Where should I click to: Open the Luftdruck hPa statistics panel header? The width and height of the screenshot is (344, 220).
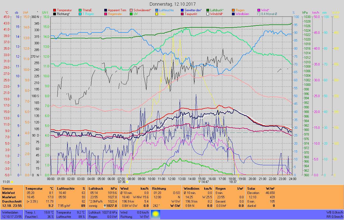coord(103,189)
